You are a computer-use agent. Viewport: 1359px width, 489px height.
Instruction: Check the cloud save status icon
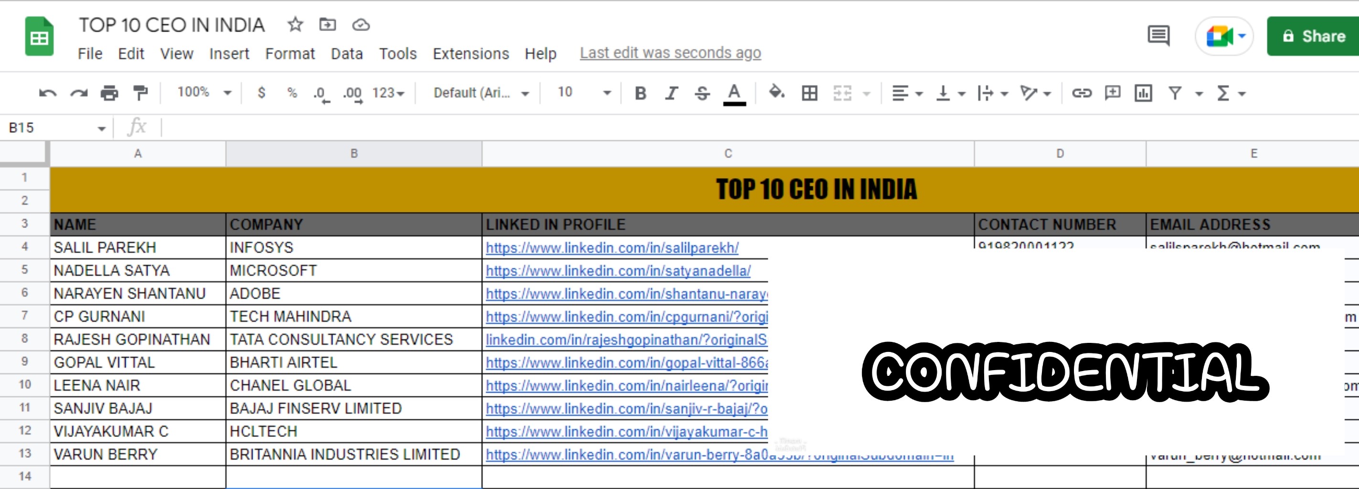361,25
